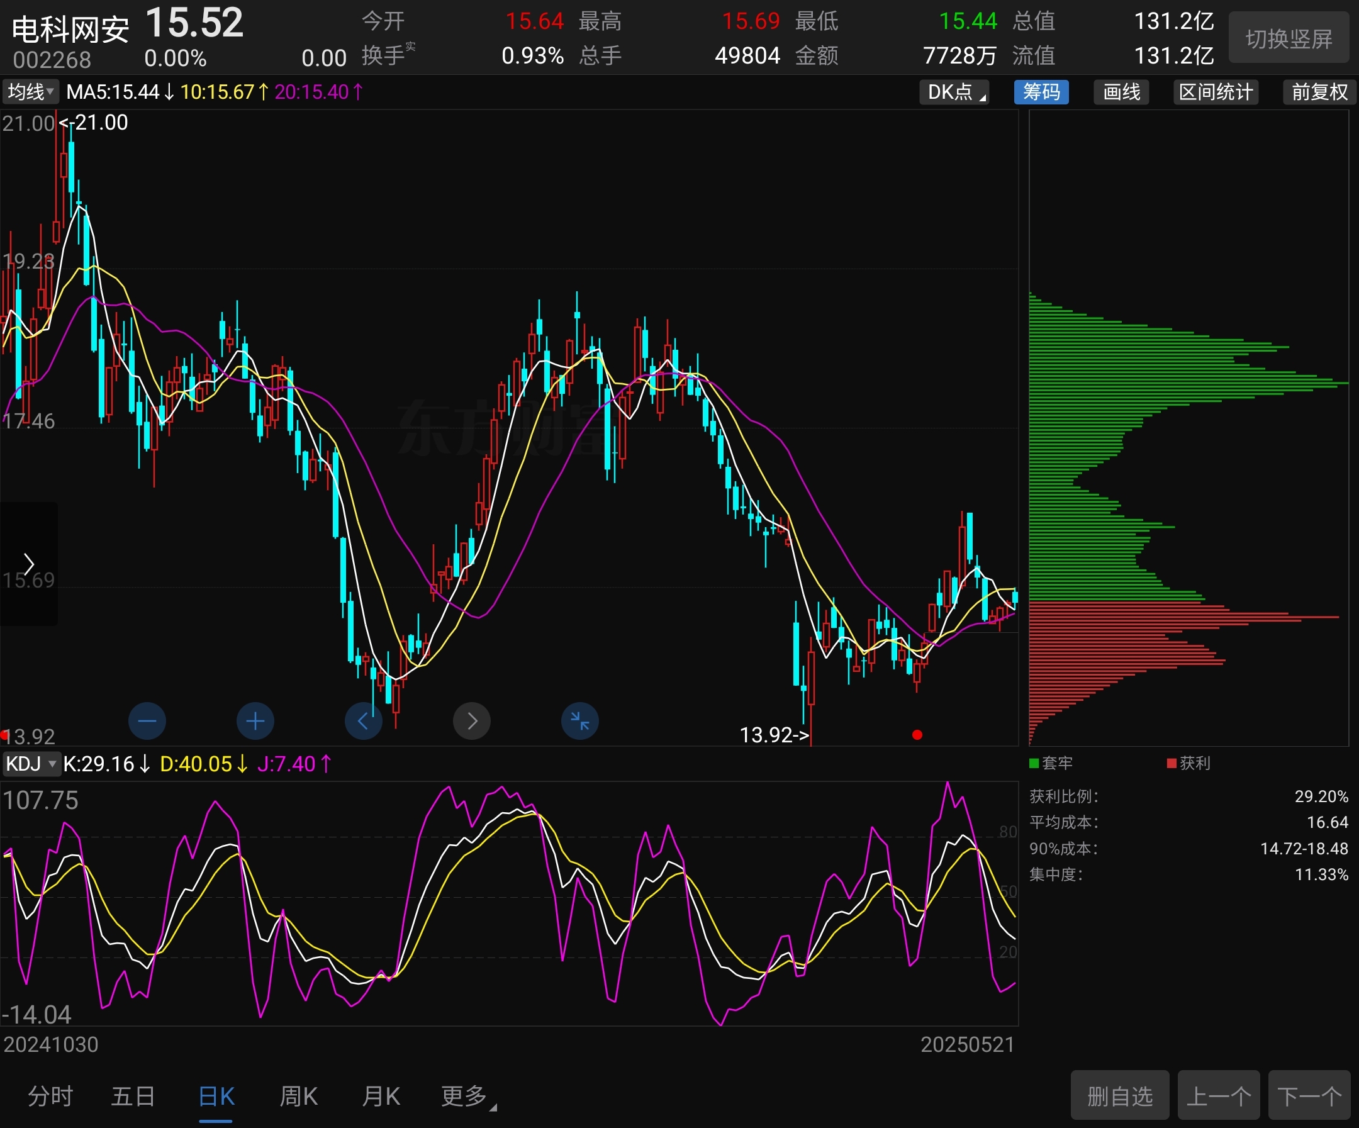Click the 总值 131.2亿 value
Image resolution: width=1359 pixels, height=1128 pixels.
point(1174,21)
